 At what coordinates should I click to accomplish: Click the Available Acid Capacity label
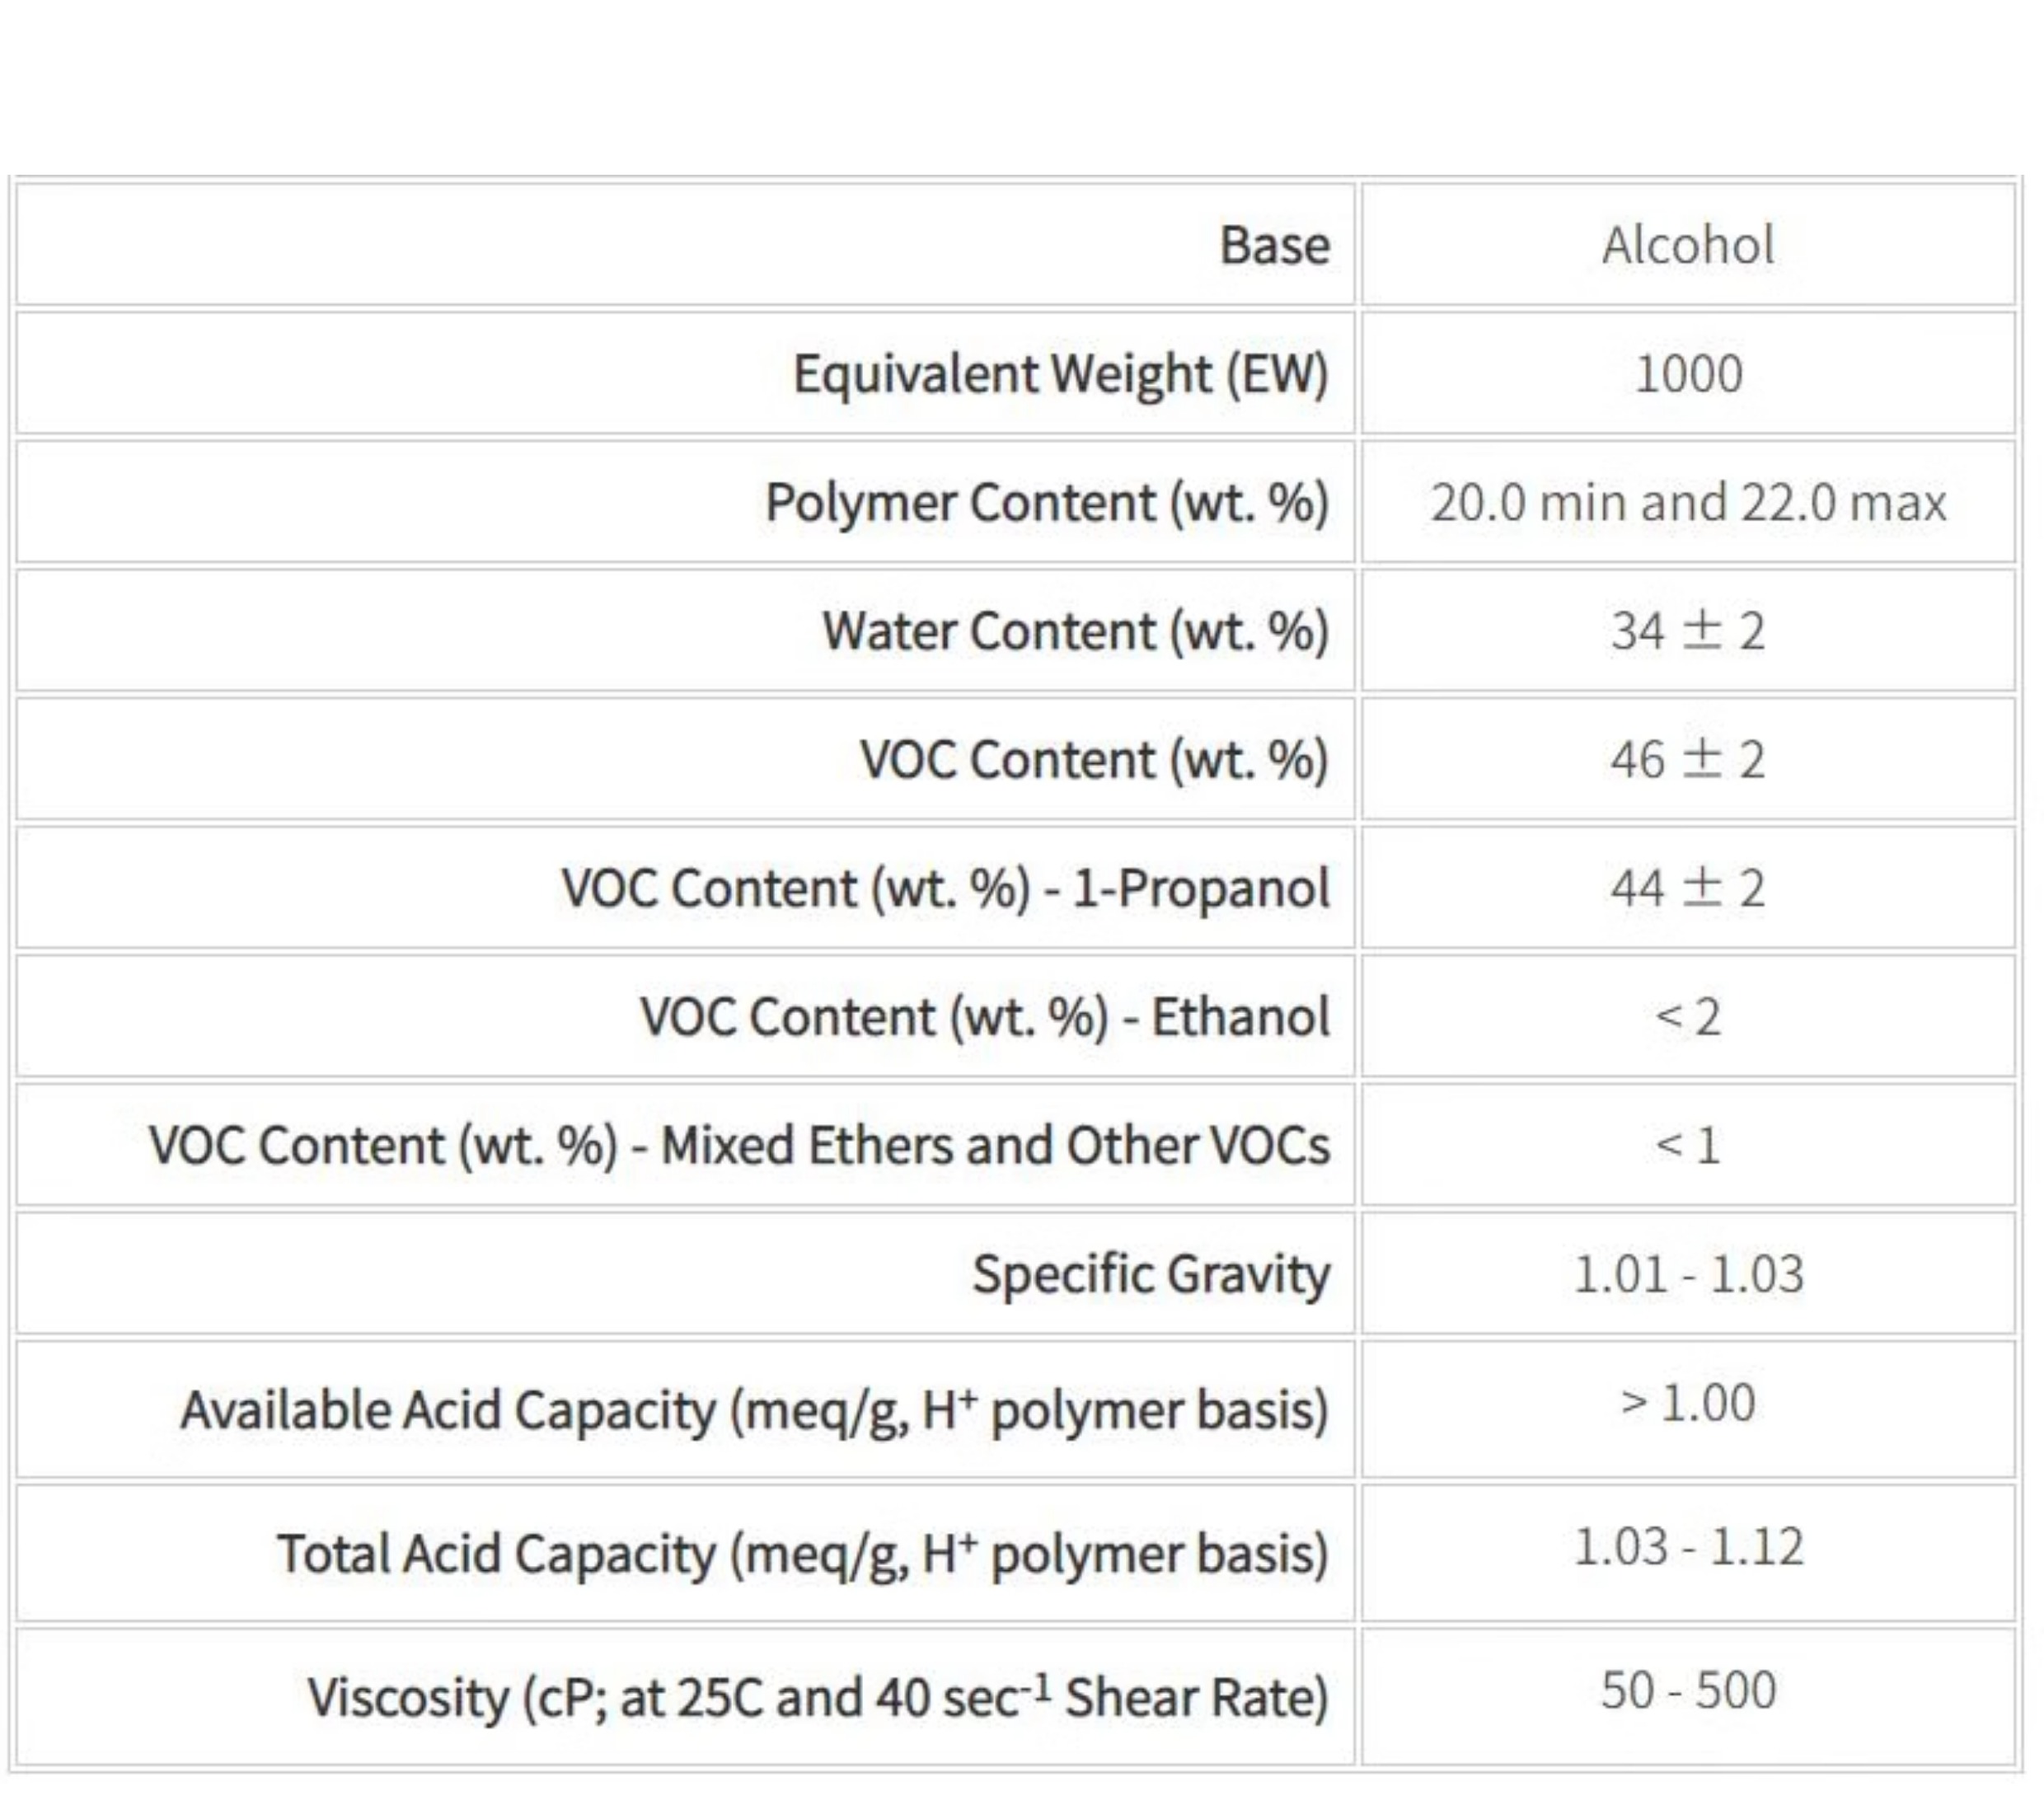pyautogui.click(x=754, y=1410)
